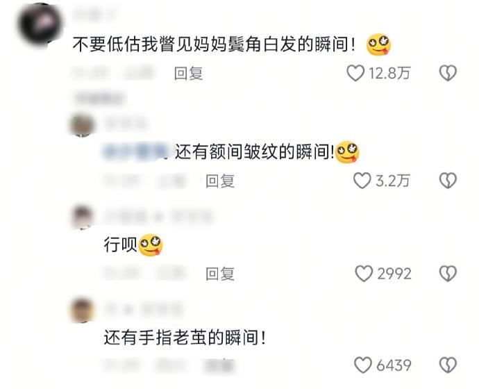Image resolution: width=479 pixels, height=389 pixels.
Task: Select the reply text 还有手指老茧的瞬间
Action: [185, 338]
